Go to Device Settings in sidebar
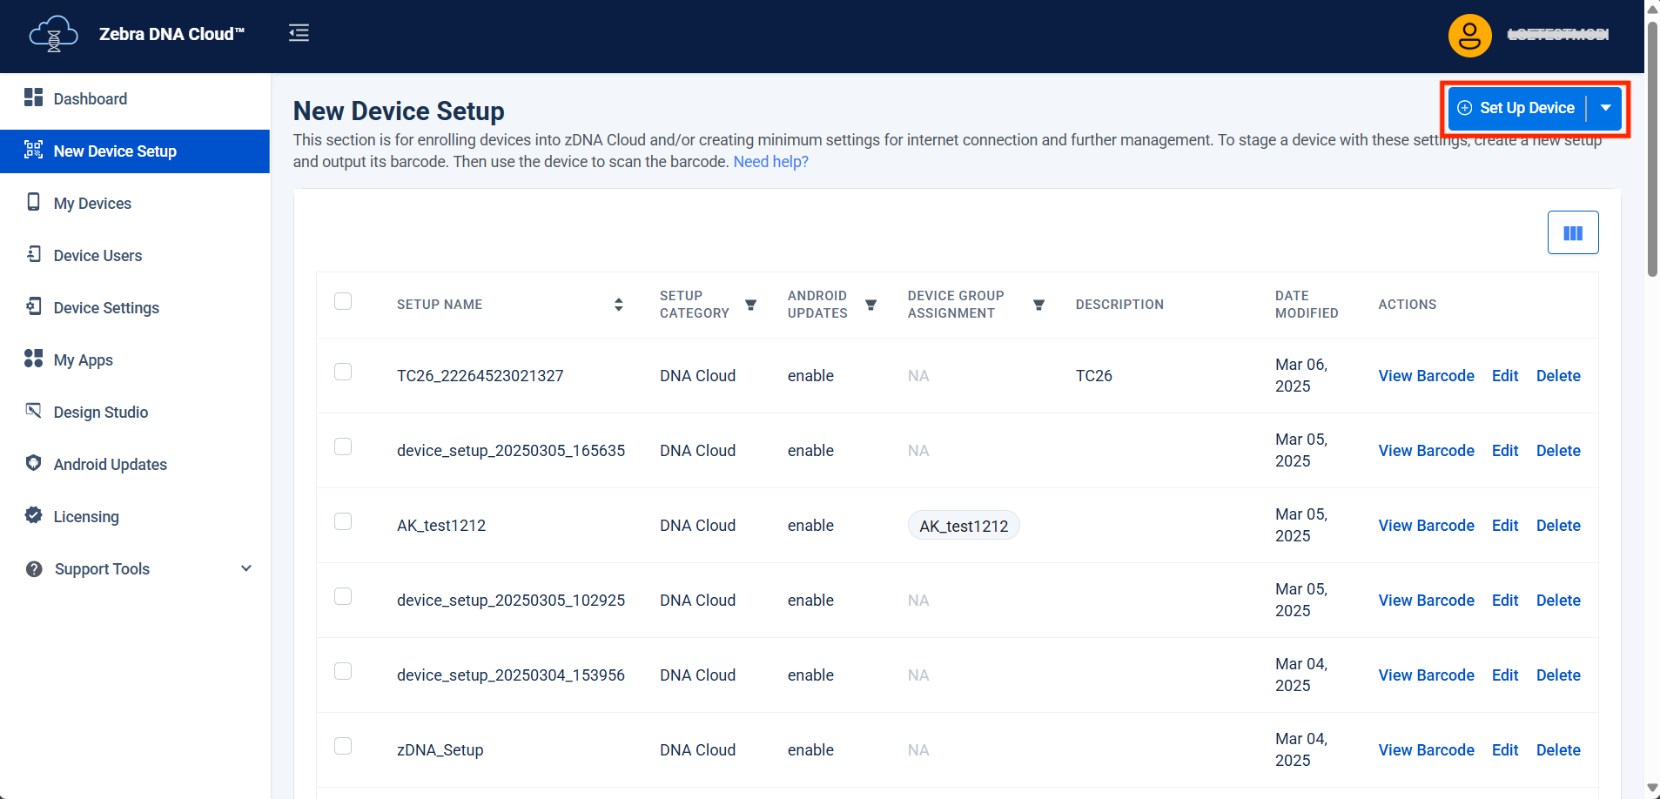This screenshot has width=1660, height=799. click(106, 307)
